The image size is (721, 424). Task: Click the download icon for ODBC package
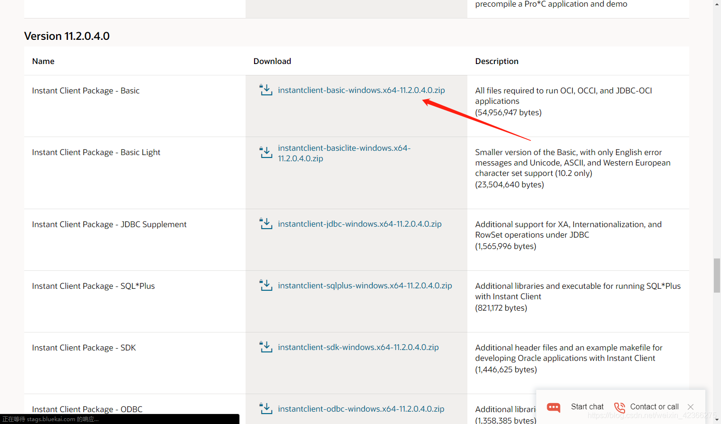(266, 408)
